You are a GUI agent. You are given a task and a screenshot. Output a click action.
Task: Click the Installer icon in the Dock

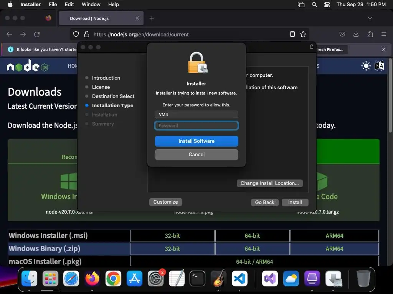[x=334, y=279]
